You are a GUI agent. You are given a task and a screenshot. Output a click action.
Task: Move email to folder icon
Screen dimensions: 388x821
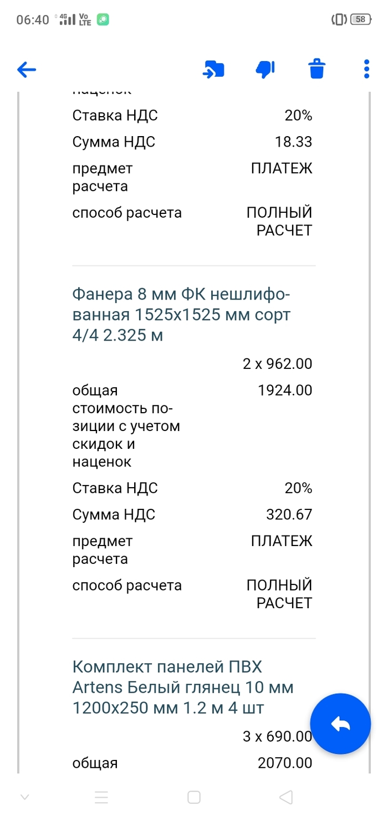(213, 69)
